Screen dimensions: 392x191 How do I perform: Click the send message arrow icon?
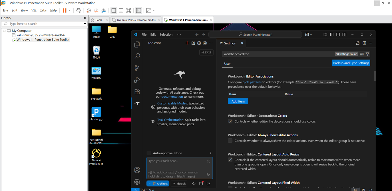pos(208,175)
